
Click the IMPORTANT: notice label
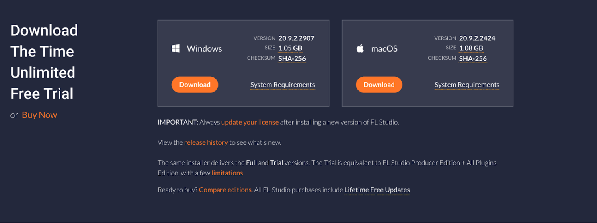(x=178, y=122)
